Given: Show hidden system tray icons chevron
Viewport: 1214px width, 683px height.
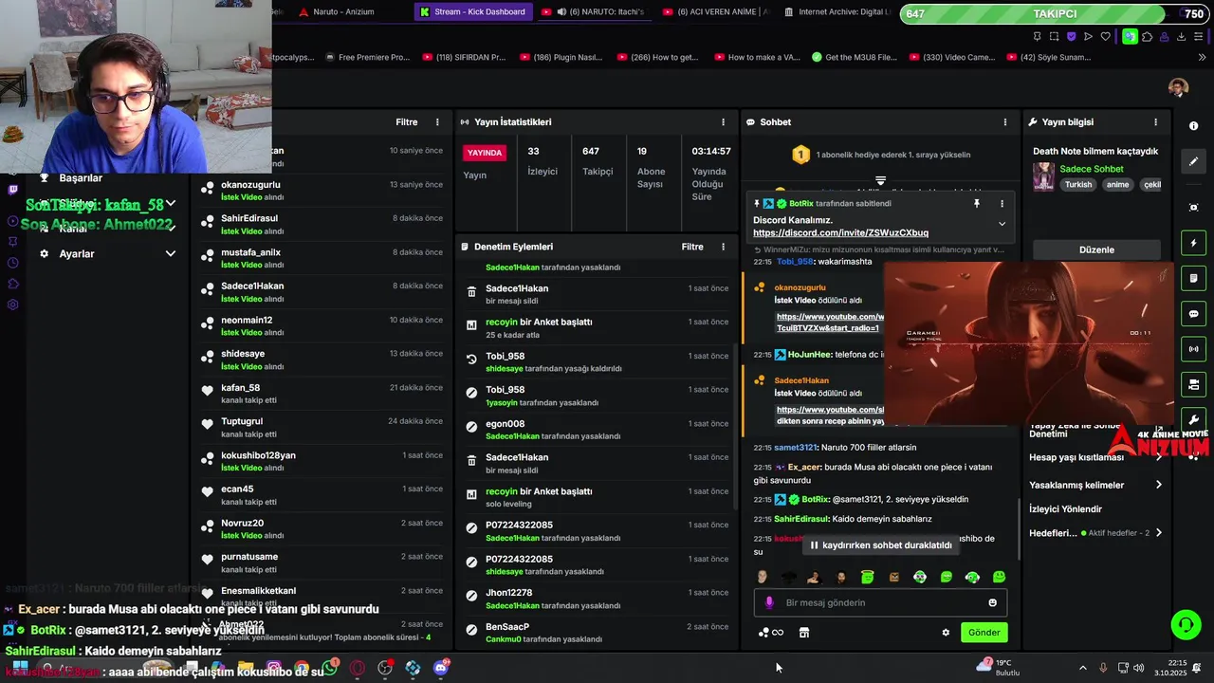Looking at the screenshot, I should point(1083,668).
